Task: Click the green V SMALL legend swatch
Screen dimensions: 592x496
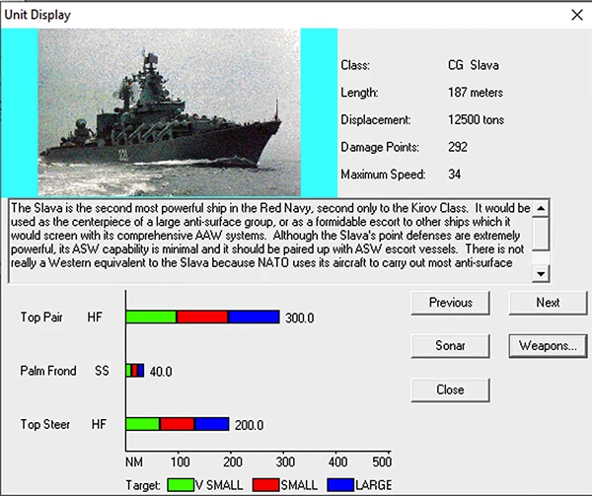Action: (x=180, y=484)
